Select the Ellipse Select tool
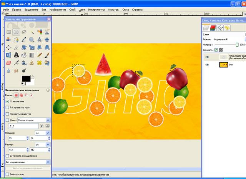The height and width of the screenshot is (179, 246). [x=16, y=32]
